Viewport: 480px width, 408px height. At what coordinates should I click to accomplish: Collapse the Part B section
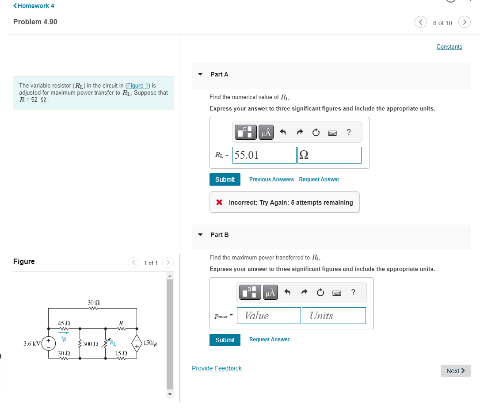pos(200,235)
